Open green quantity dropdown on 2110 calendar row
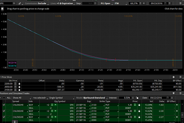Screen dimensions: 184x123 click(56, 111)
